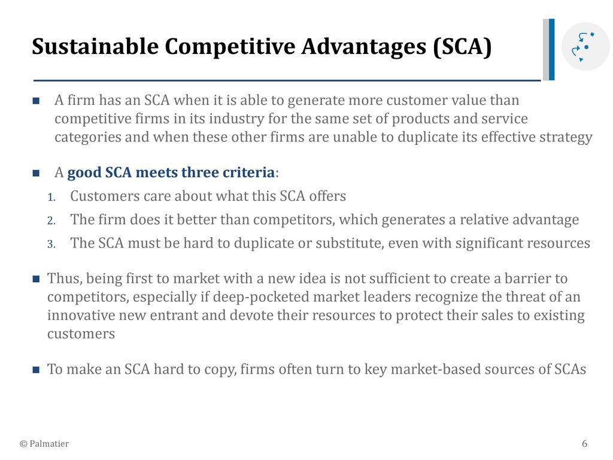Click bold text 'good SCA meets three criteria'
The image size is (613, 460).
[171, 172]
